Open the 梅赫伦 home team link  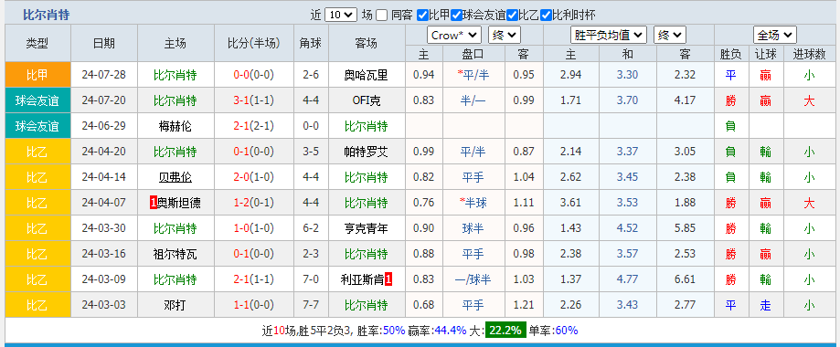coord(175,126)
